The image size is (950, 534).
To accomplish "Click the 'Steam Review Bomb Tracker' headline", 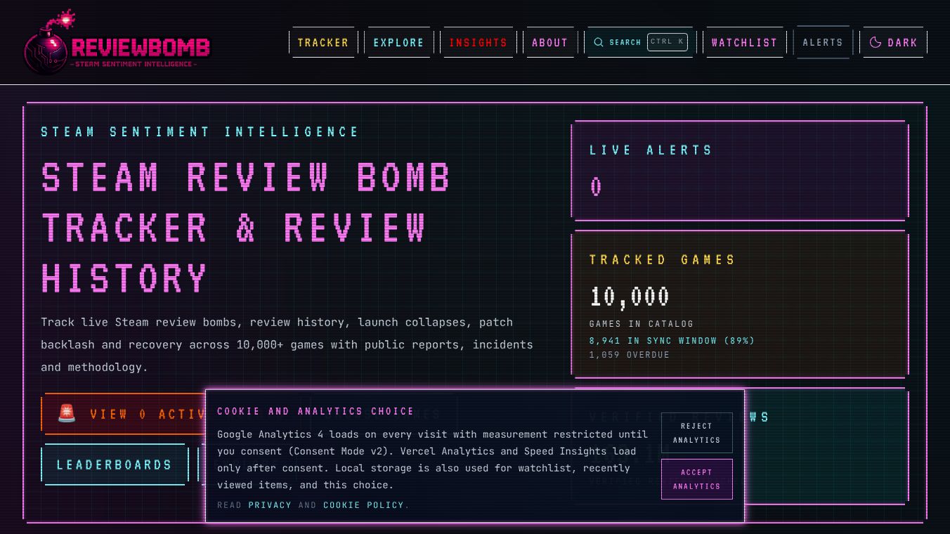I will (x=246, y=227).
